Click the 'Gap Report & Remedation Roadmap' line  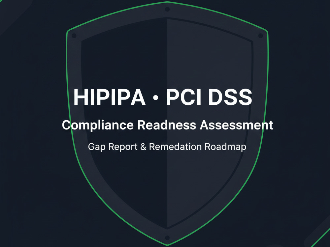pos(167,147)
